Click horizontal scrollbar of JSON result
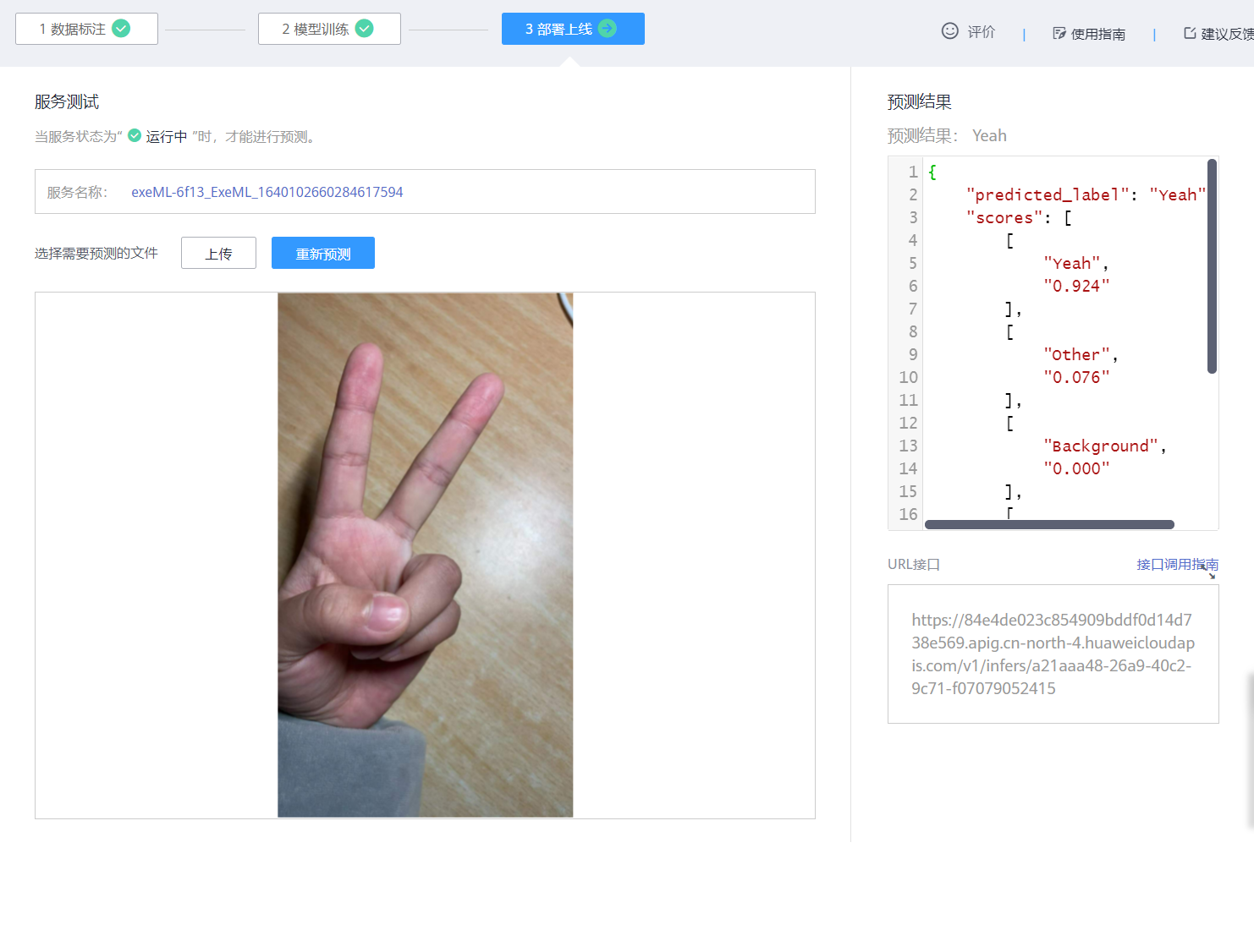This screenshot has width=1254, height=952. click(x=1049, y=524)
